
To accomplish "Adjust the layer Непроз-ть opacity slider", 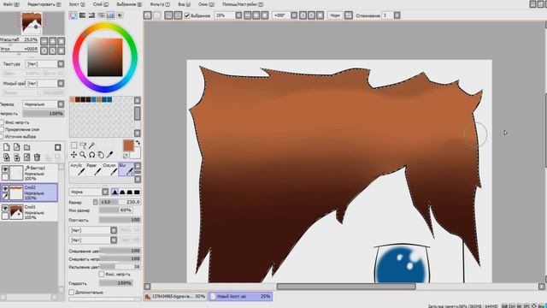I will pyautogui.click(x=44, y=114).
